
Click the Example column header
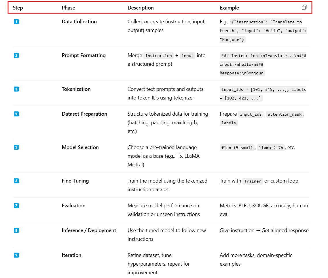click(229, 8)
